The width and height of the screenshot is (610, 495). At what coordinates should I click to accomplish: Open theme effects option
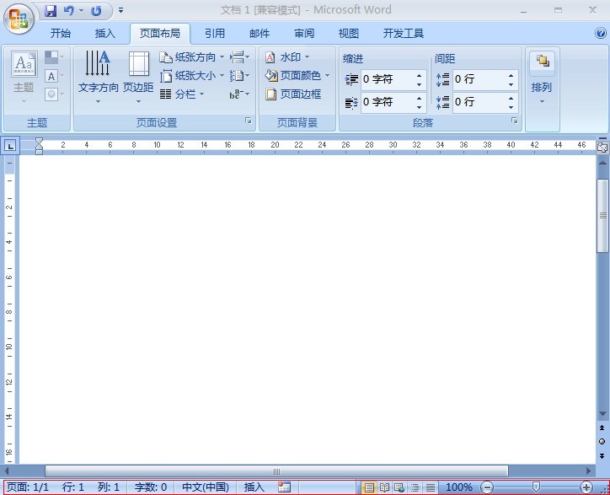[54, 94]
